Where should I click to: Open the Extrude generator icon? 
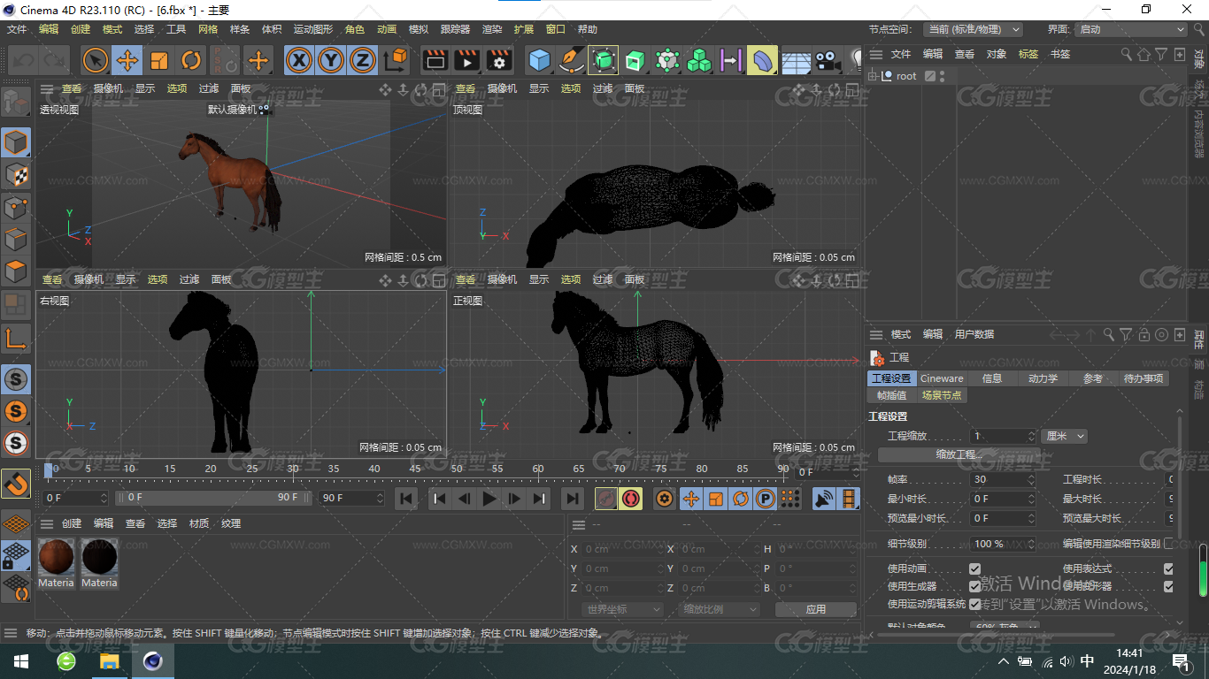(635, 60)
